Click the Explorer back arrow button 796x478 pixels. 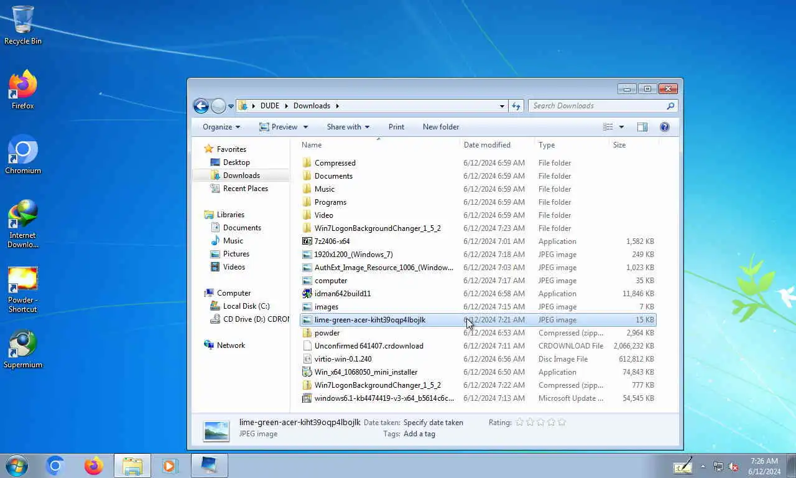pyautogui.click(x=201, y=106)
